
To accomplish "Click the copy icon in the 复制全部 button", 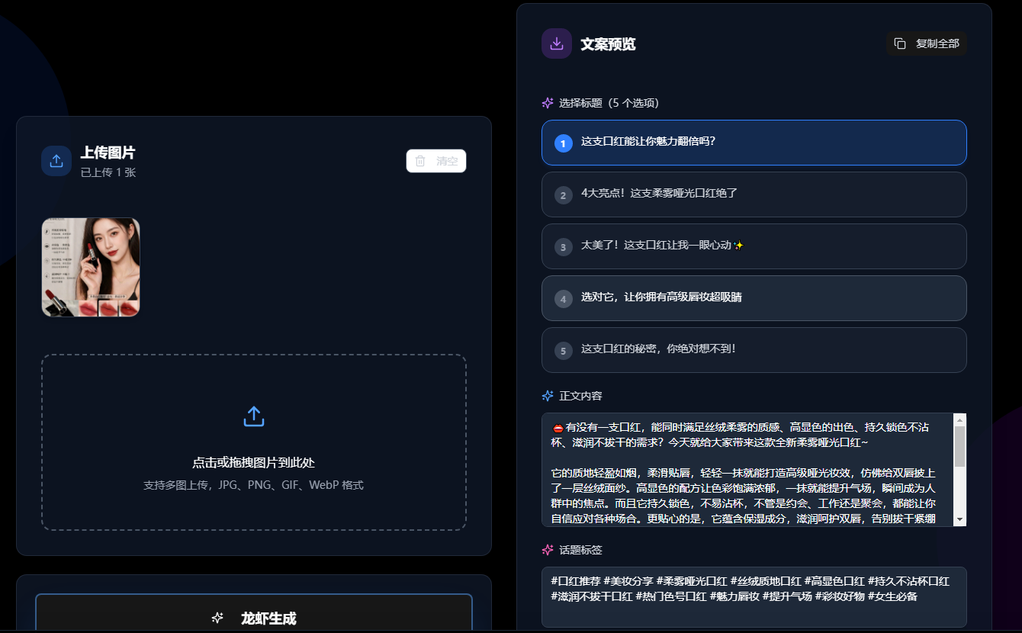I will [x=898, y=43].
